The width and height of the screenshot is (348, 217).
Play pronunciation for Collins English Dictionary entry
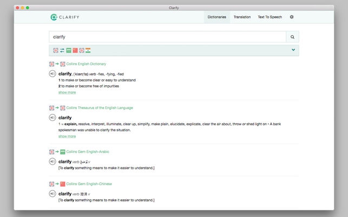[x=52, y=73]
